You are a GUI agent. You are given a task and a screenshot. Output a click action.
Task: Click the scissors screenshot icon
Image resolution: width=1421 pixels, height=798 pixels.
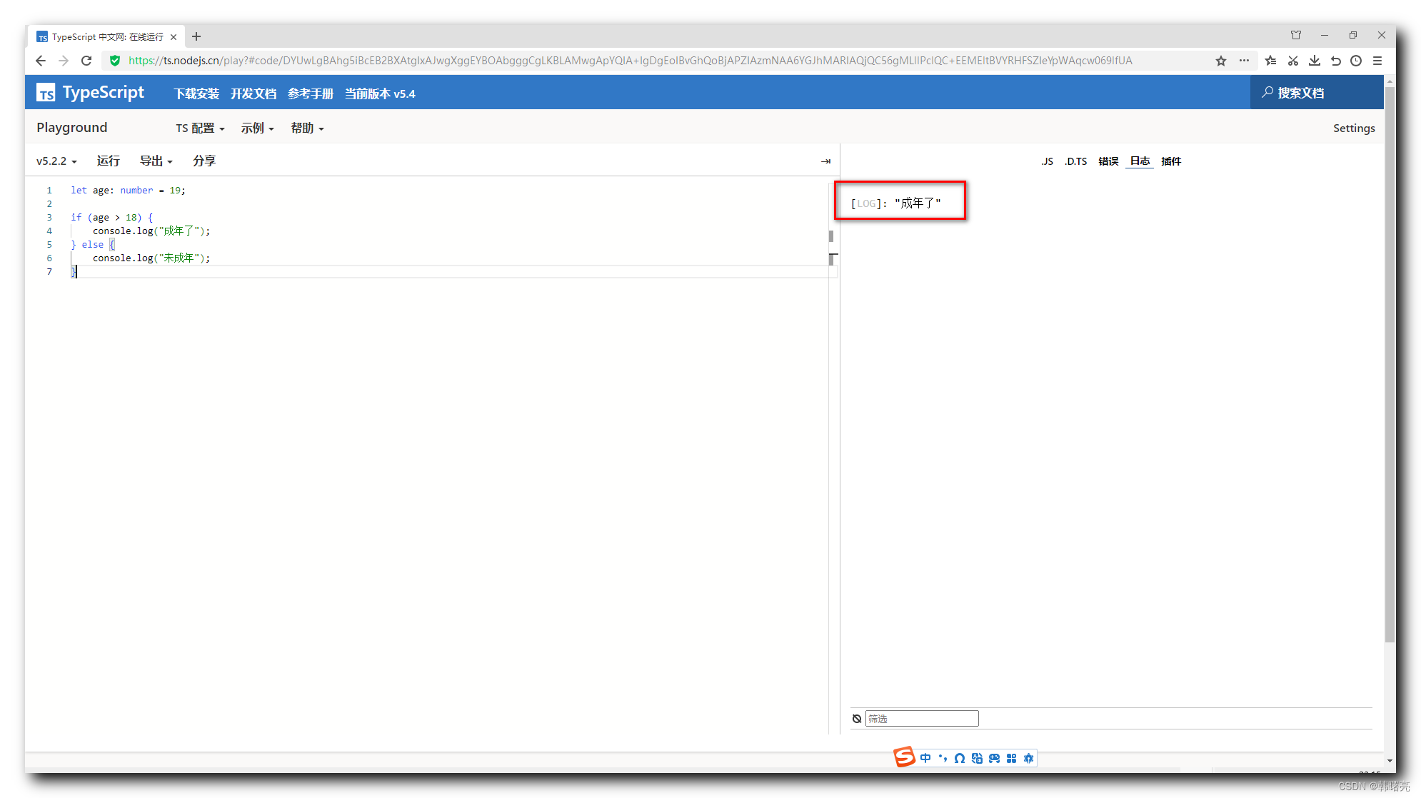(1292, 61)
